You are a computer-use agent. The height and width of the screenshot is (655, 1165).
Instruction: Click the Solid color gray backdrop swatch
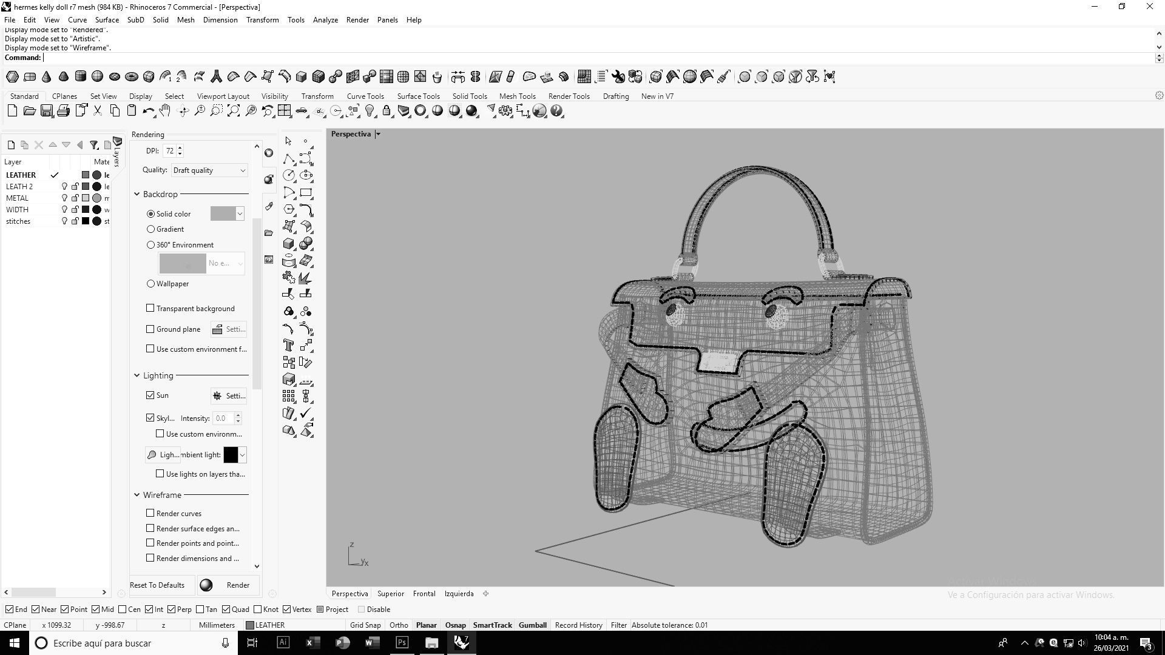coord(223,213)
